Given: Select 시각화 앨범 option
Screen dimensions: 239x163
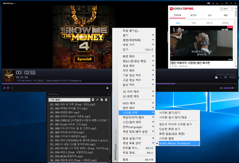Looking at the screenshot, I should point(177,139).
